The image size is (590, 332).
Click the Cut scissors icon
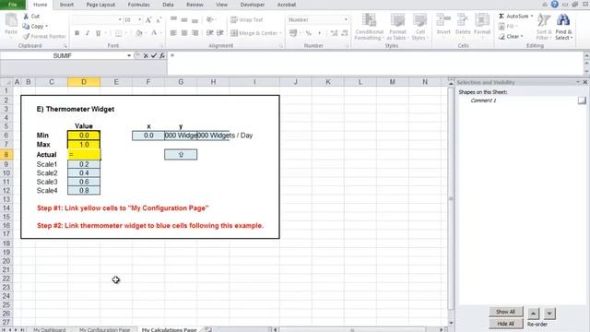click(26, 17)
